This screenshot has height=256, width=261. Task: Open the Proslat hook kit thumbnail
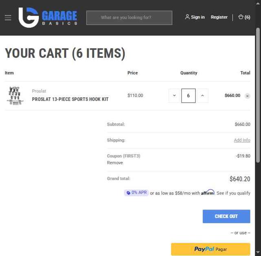click(x=15, y=96)
